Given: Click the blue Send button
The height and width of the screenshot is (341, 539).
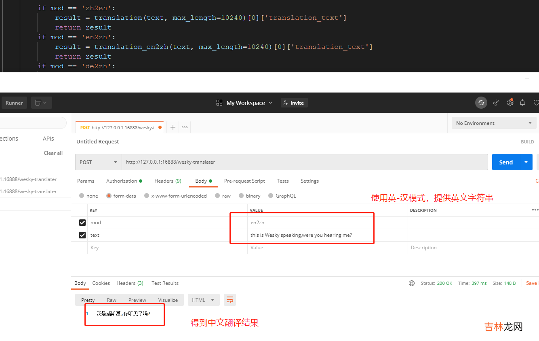Looking at the screenshot, I should coord(505,162).
